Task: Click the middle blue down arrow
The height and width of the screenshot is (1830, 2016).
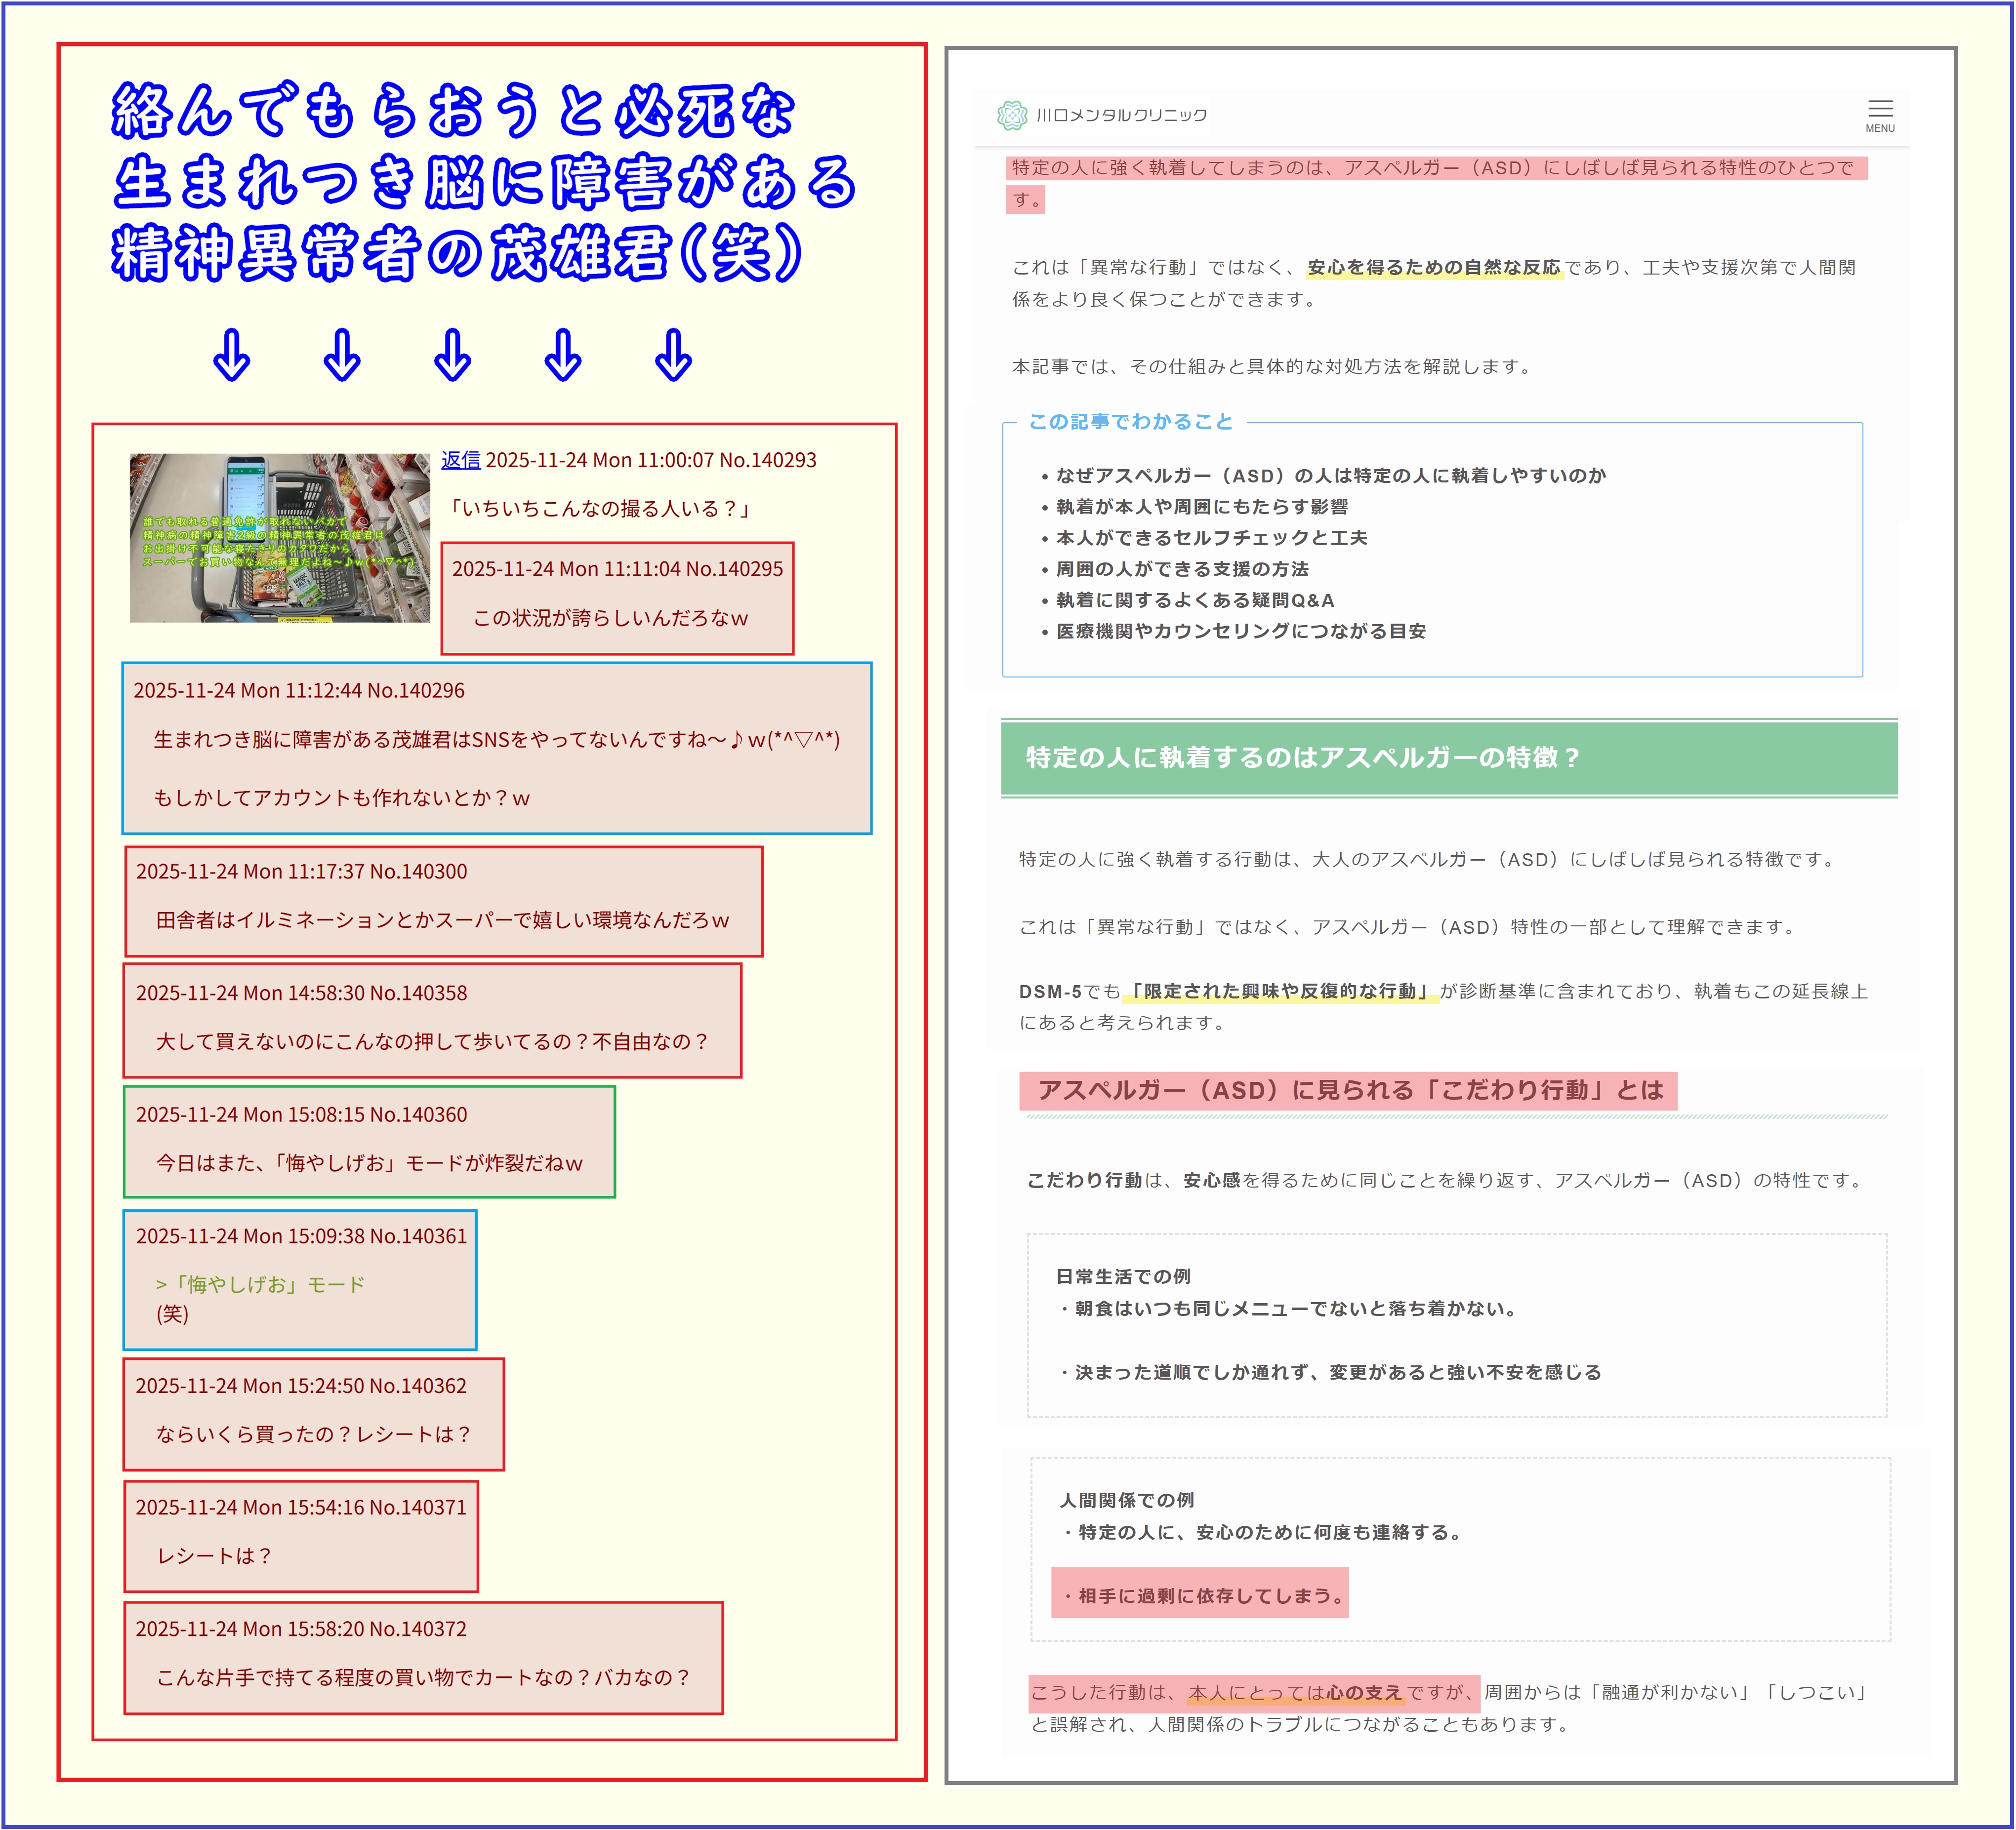Action: click(x=453, y=355)
